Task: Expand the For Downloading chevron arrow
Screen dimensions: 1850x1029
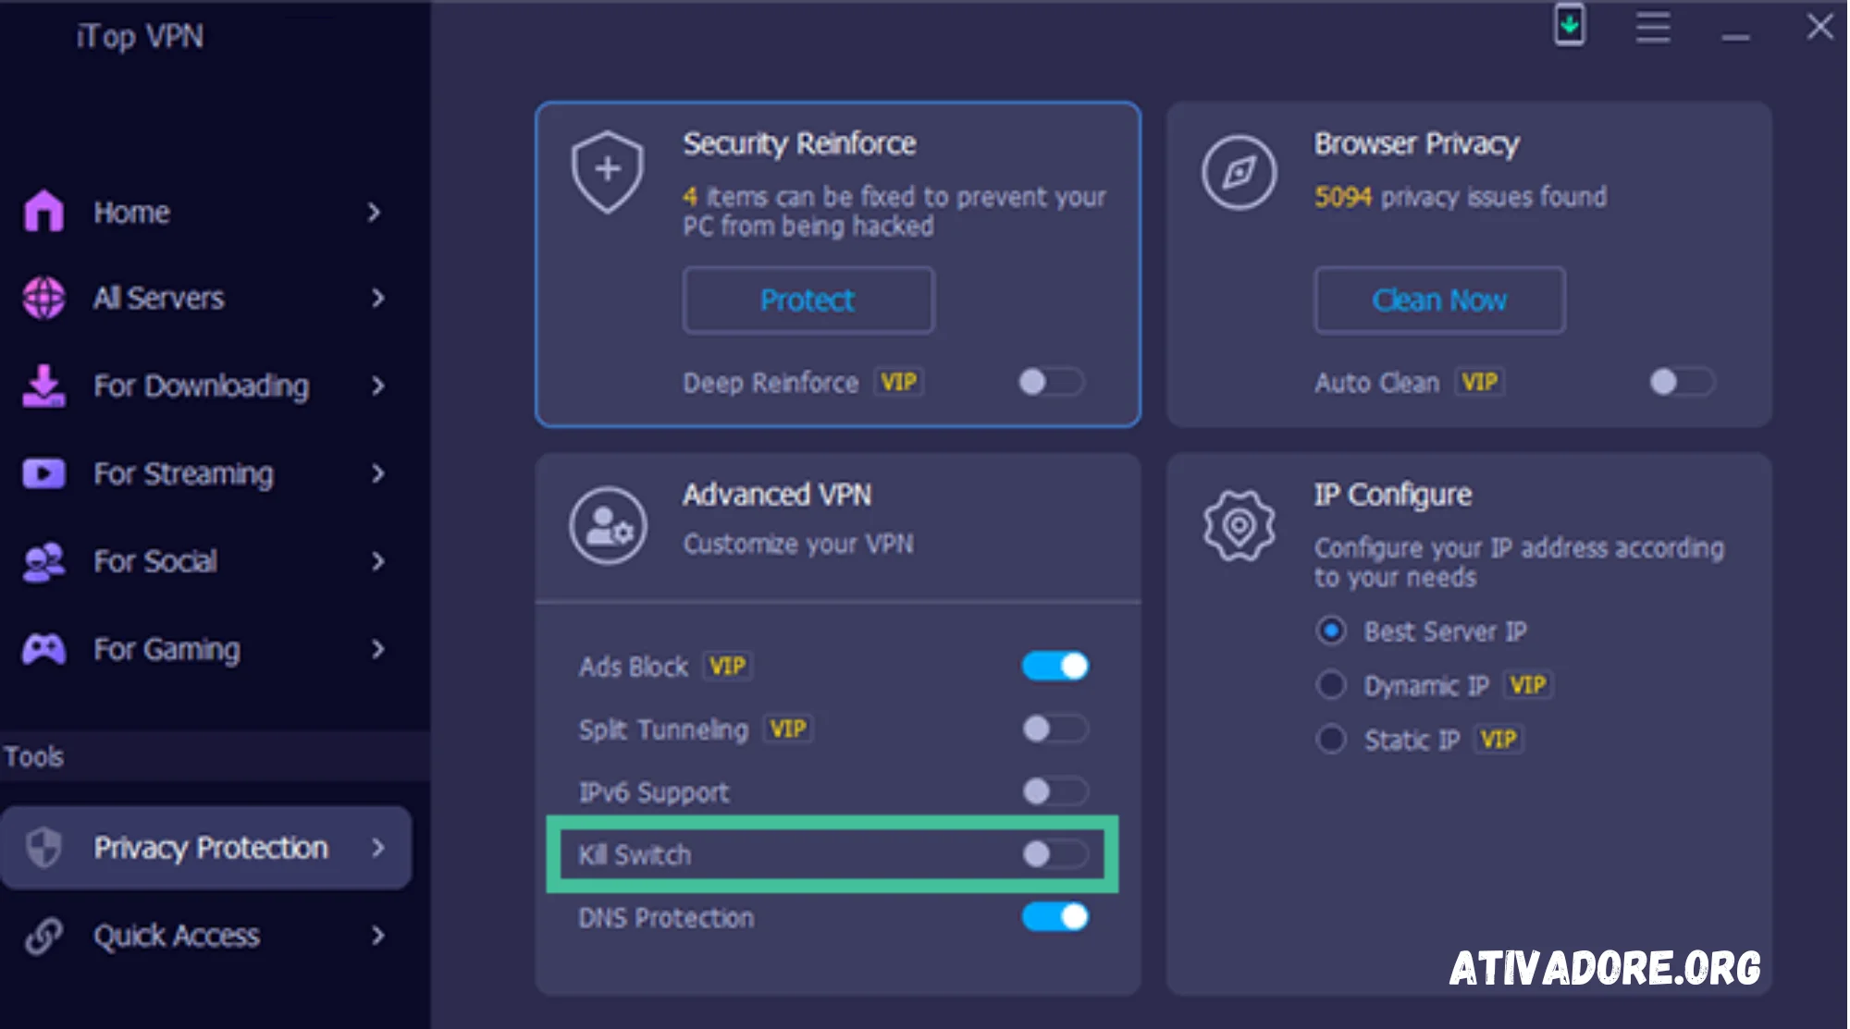Action: [x=376, y=386]
